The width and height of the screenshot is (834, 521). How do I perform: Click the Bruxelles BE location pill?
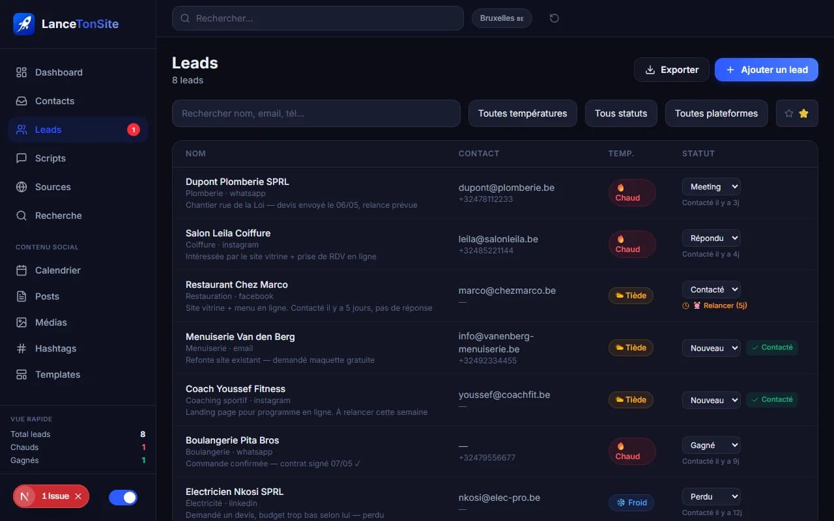click(x=502, y=18)
